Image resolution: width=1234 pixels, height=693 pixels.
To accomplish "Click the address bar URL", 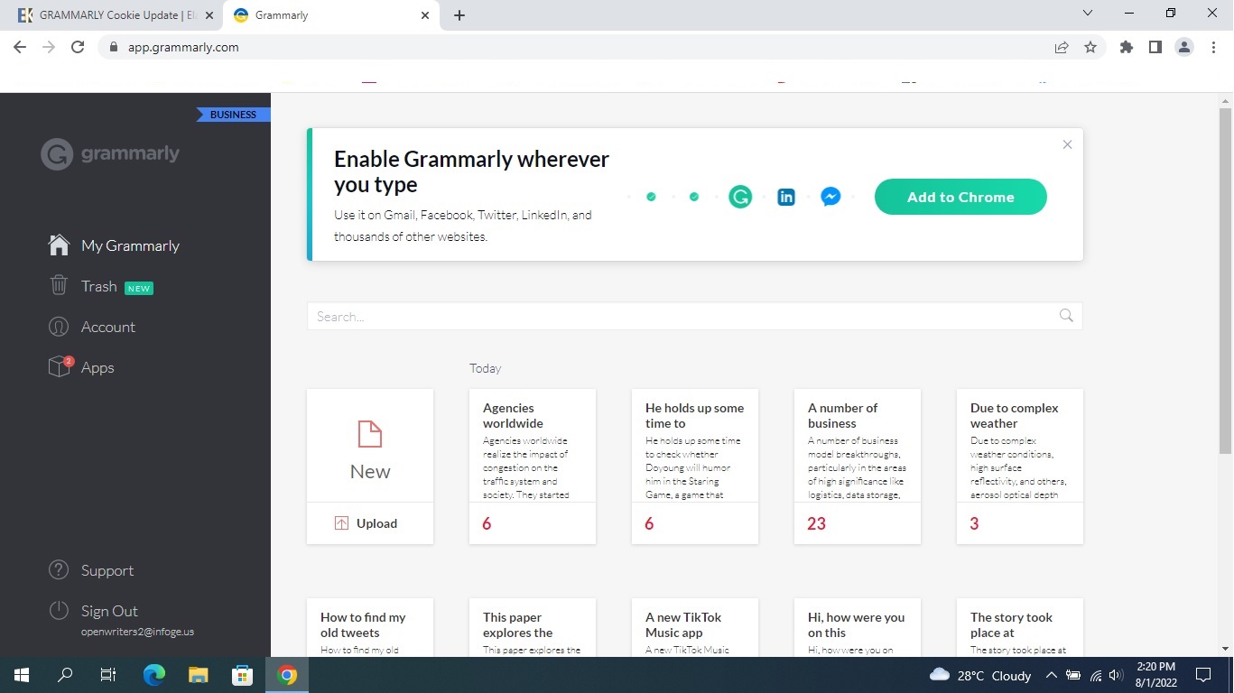I will pyautogui.click(x=183, y=47).
